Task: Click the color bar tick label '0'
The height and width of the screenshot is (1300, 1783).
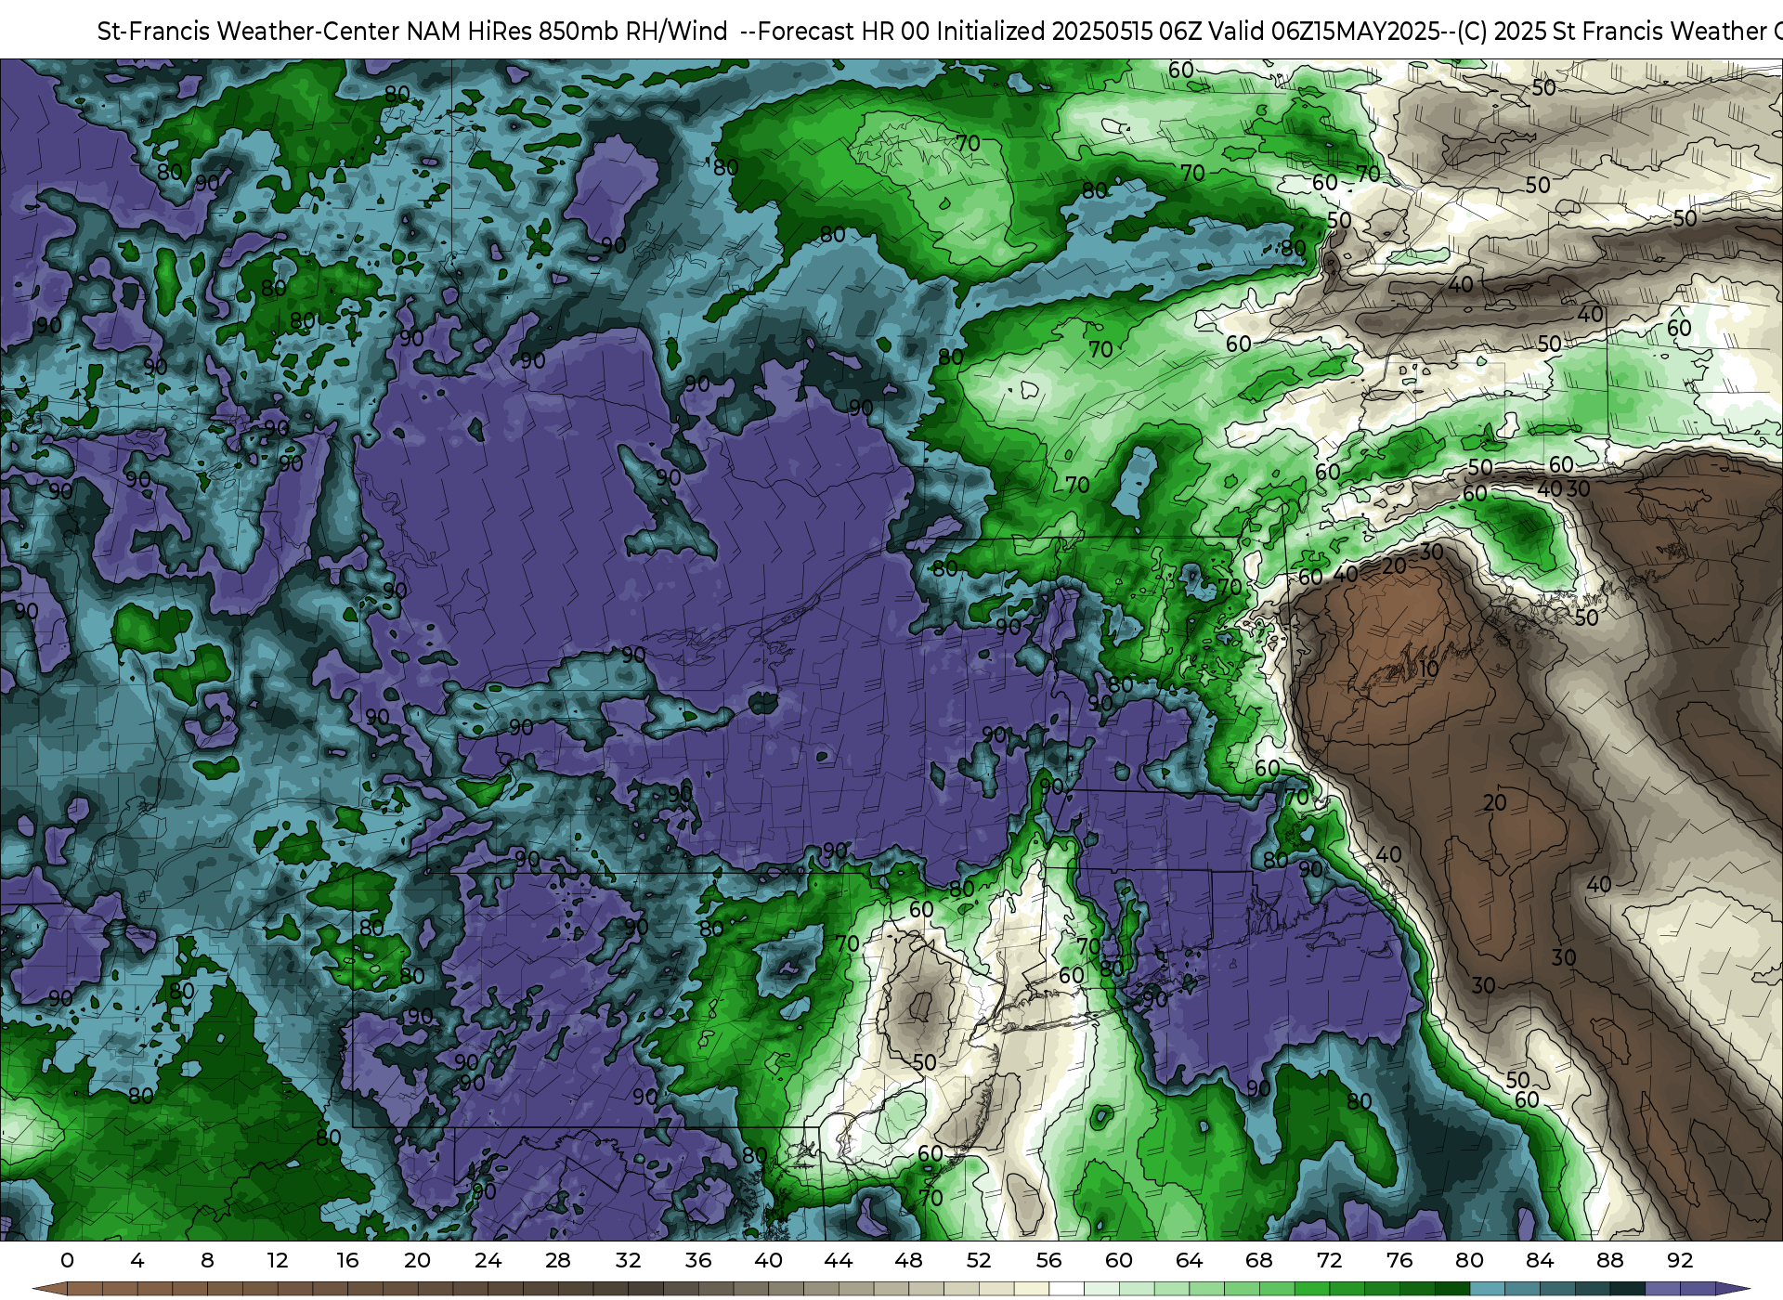Action: pyautogui.click(x=67, y=1260)
